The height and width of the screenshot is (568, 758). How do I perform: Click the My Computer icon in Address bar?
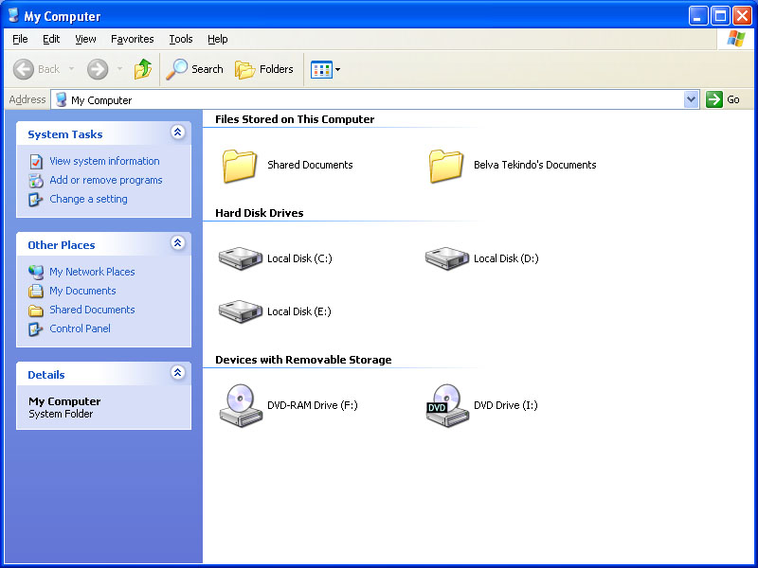[x=61, y=99]
